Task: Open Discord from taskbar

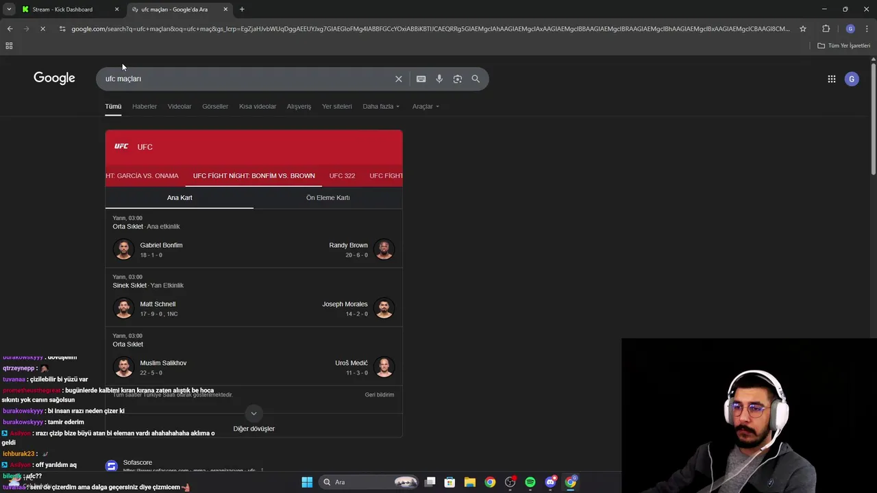Action: click(x=550, y=482)
